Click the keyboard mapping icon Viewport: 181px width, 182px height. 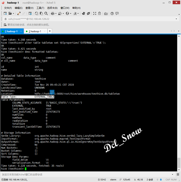coord(106,14)
